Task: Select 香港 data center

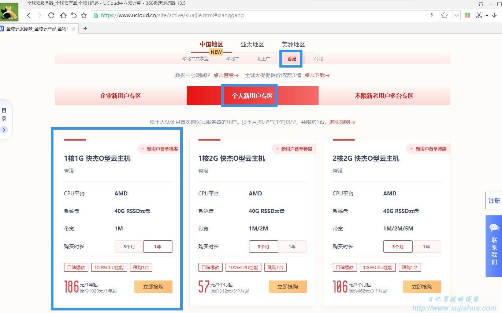Action: pos(292,59)
